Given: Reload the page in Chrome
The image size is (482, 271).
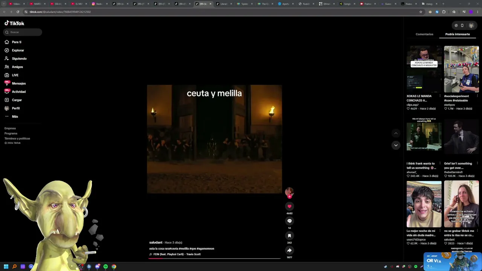Looking at the screenshot, I should [x=18, y=12].
